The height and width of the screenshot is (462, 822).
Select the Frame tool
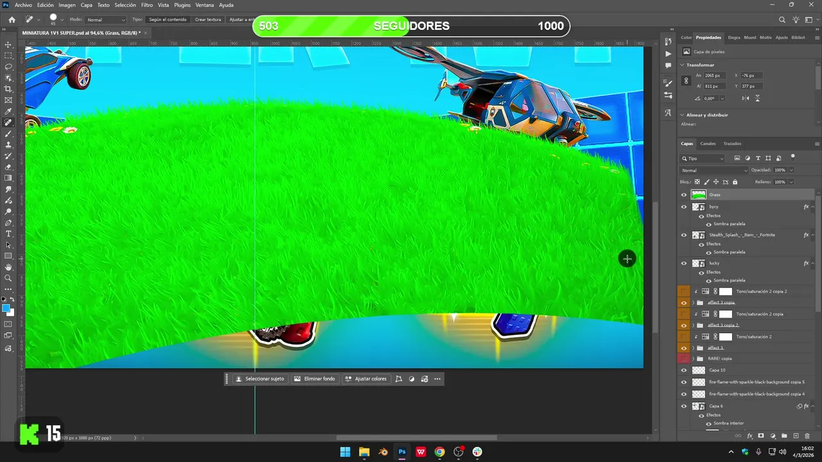point(8,100)
